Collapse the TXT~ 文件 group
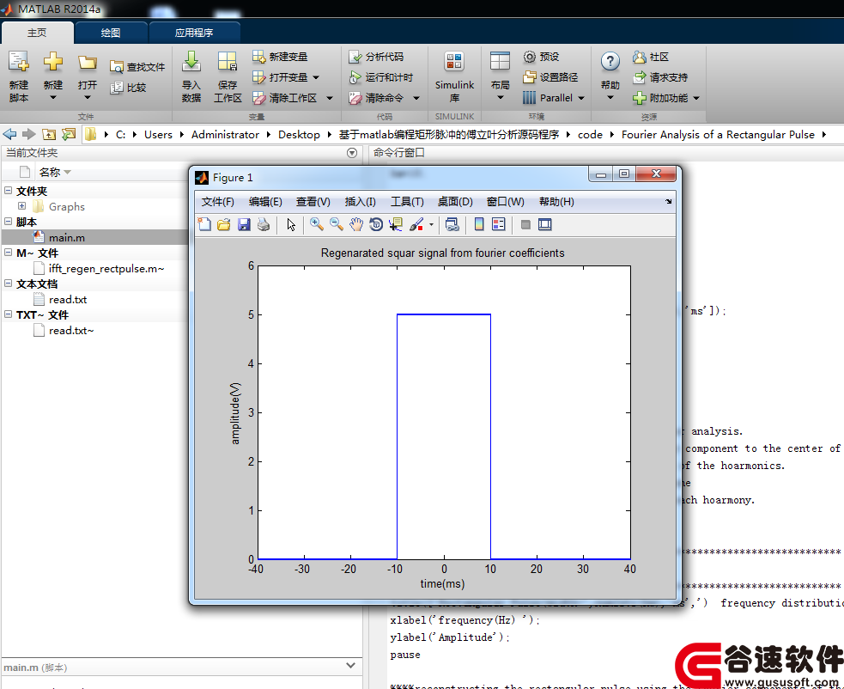 point(8,314)
